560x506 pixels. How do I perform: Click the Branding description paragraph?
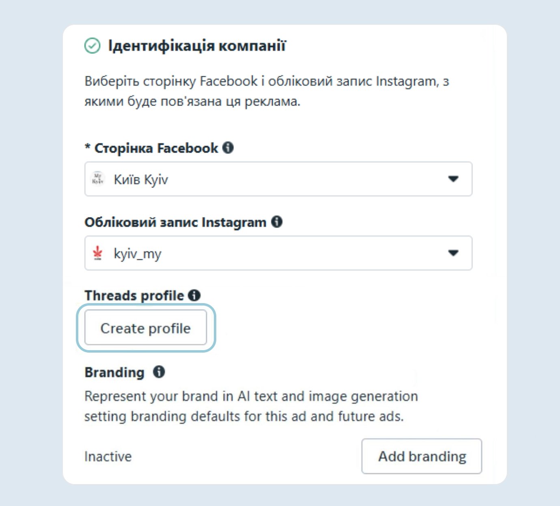[251, 406]
